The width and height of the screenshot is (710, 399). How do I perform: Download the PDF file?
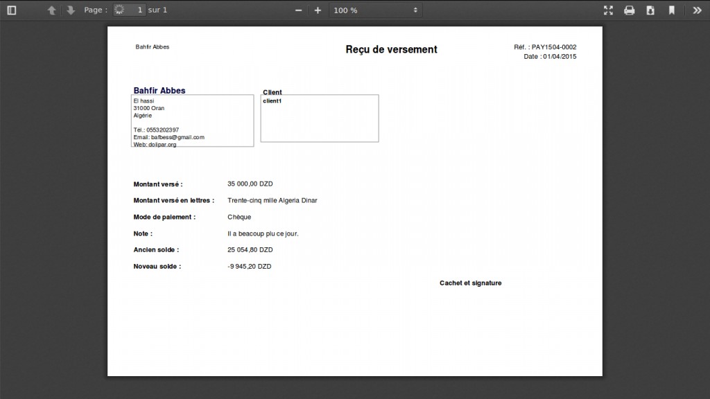tap(650, 10)
